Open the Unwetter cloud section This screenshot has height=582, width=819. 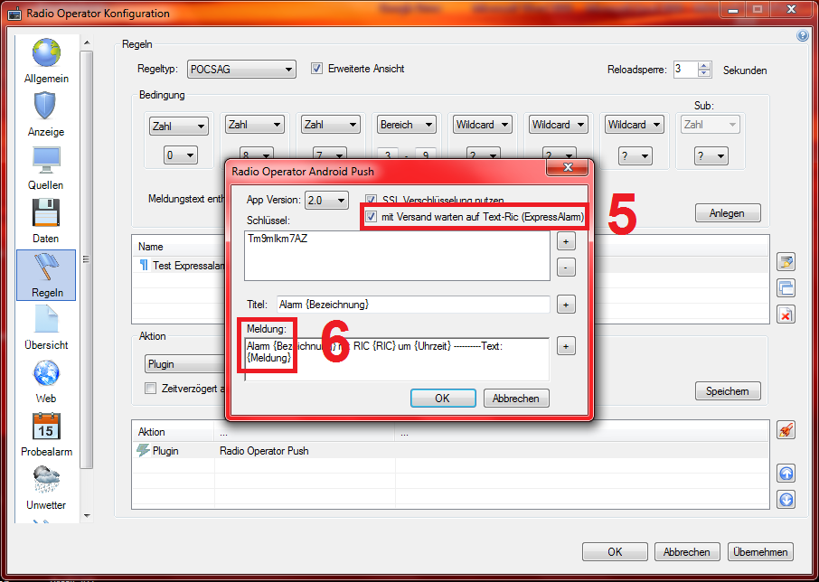coord(46,488)
